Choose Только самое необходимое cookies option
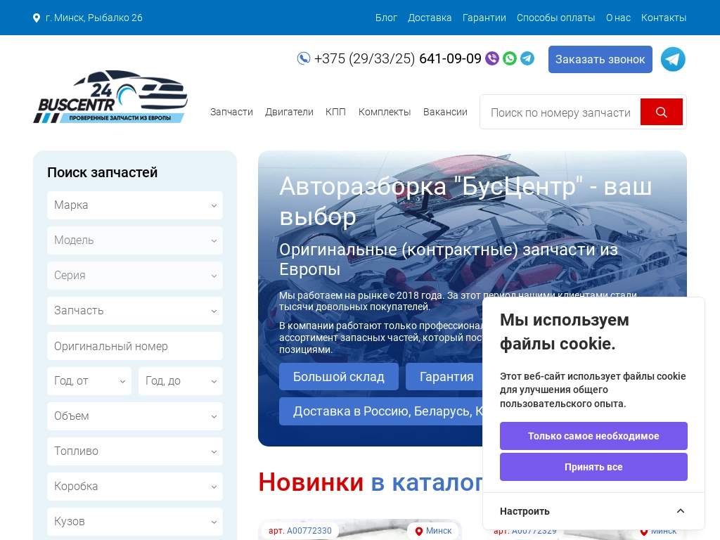The image size is (720, 540). click(593, 436)
